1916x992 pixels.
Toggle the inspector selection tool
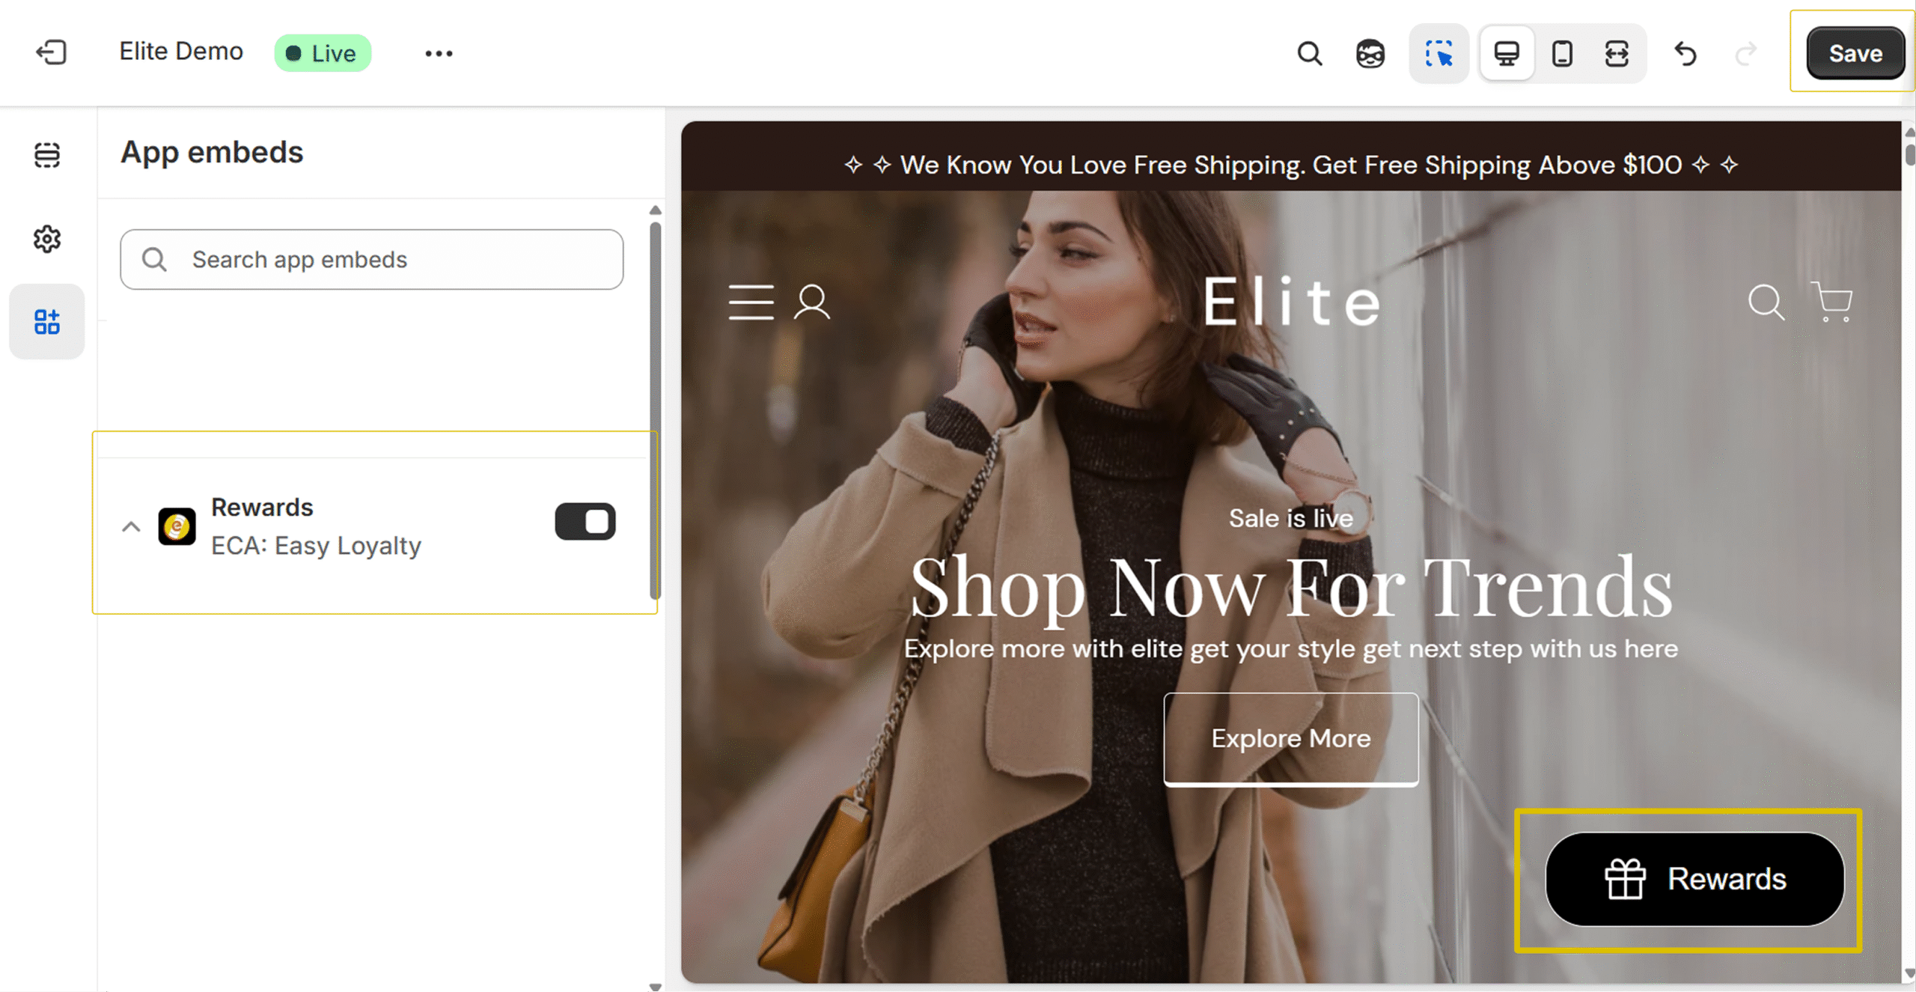(1438, 53)
